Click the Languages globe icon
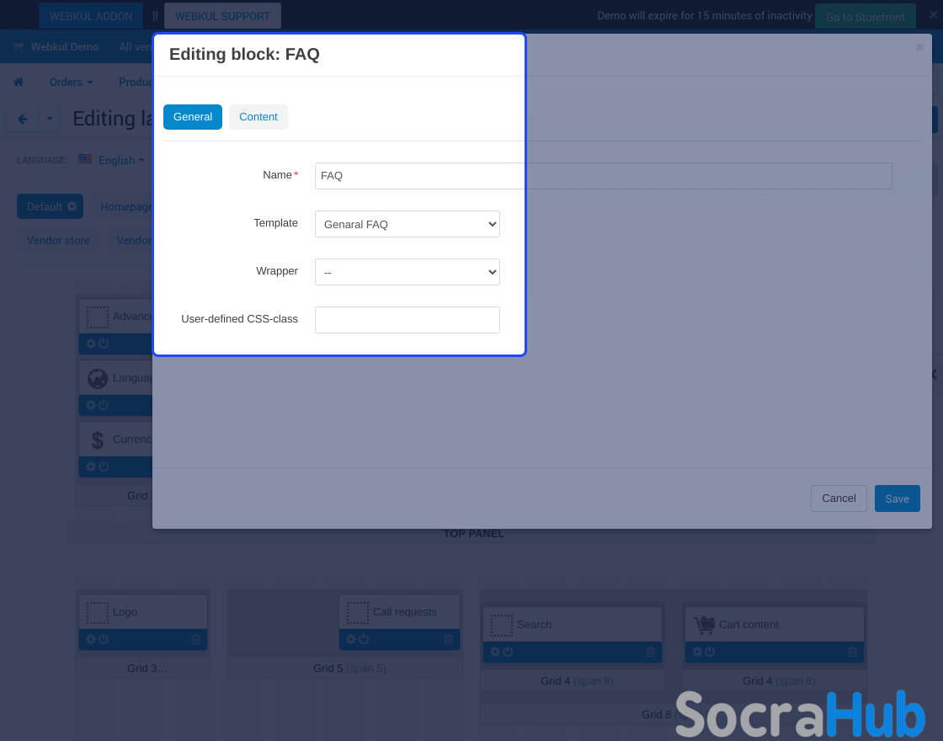Viewport: 943px width, 741px height. (x=98, y=378)
